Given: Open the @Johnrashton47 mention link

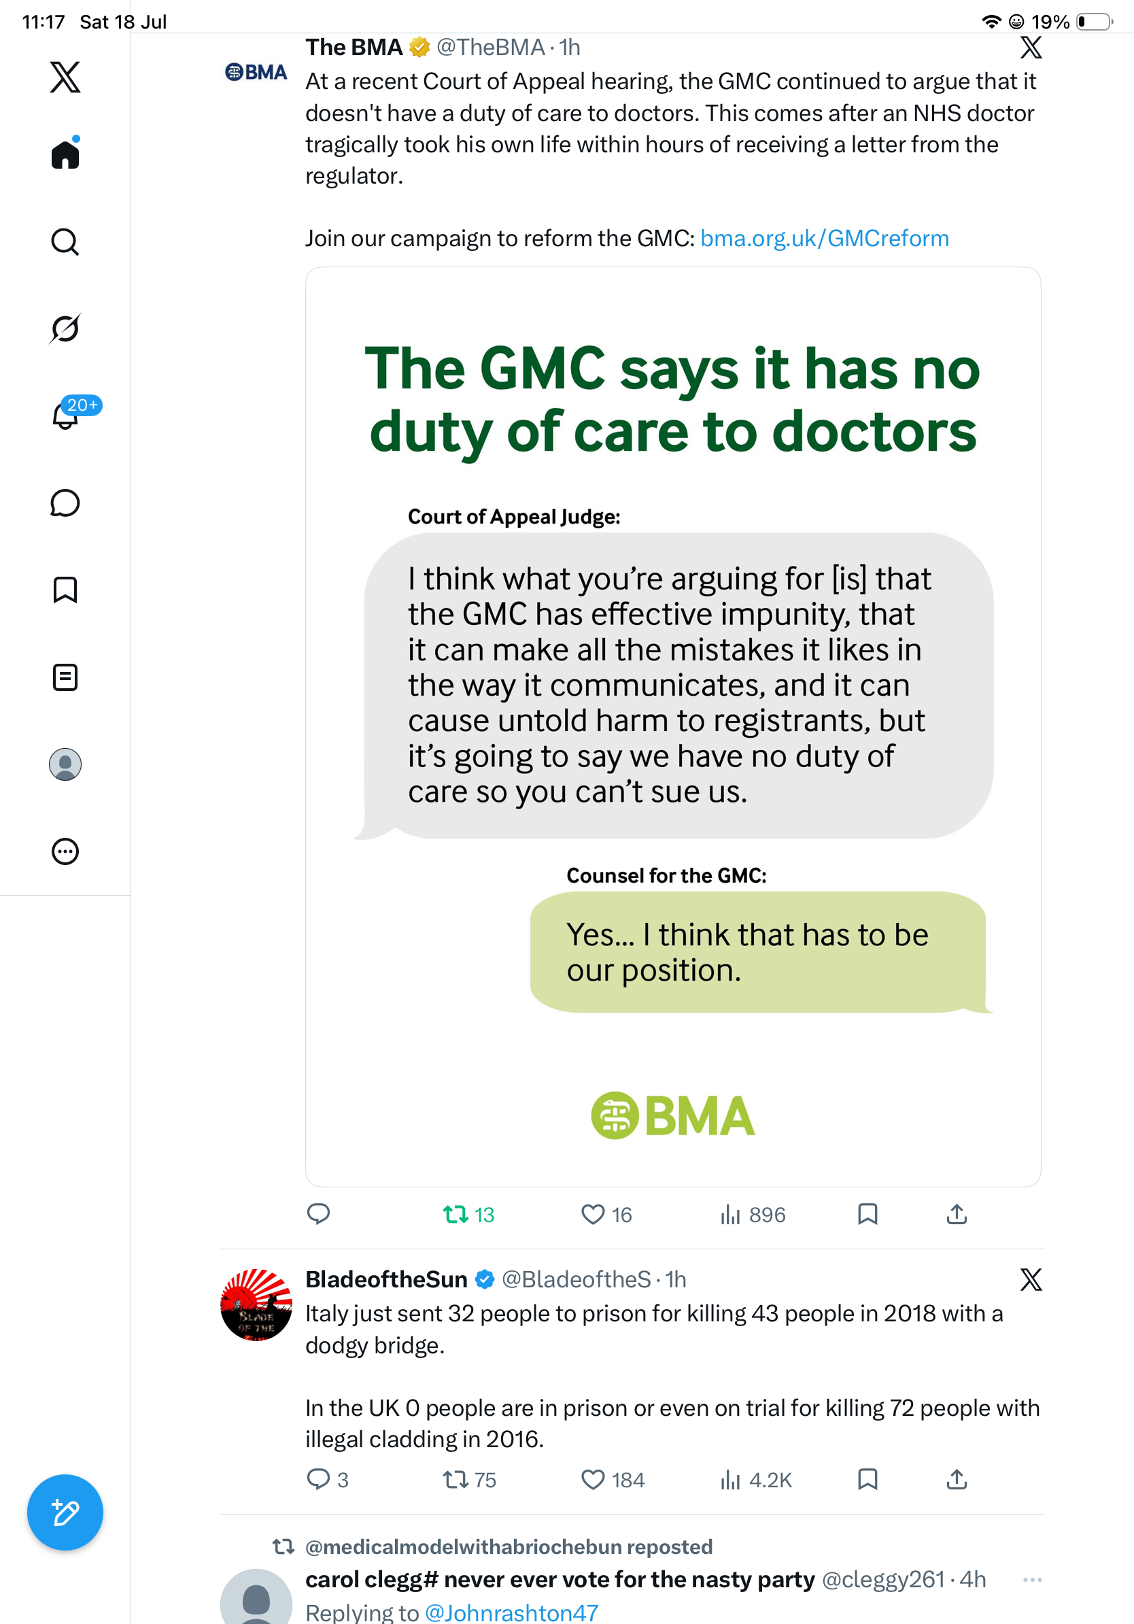Looking at the screenshot, I should tap(511, 1612).
